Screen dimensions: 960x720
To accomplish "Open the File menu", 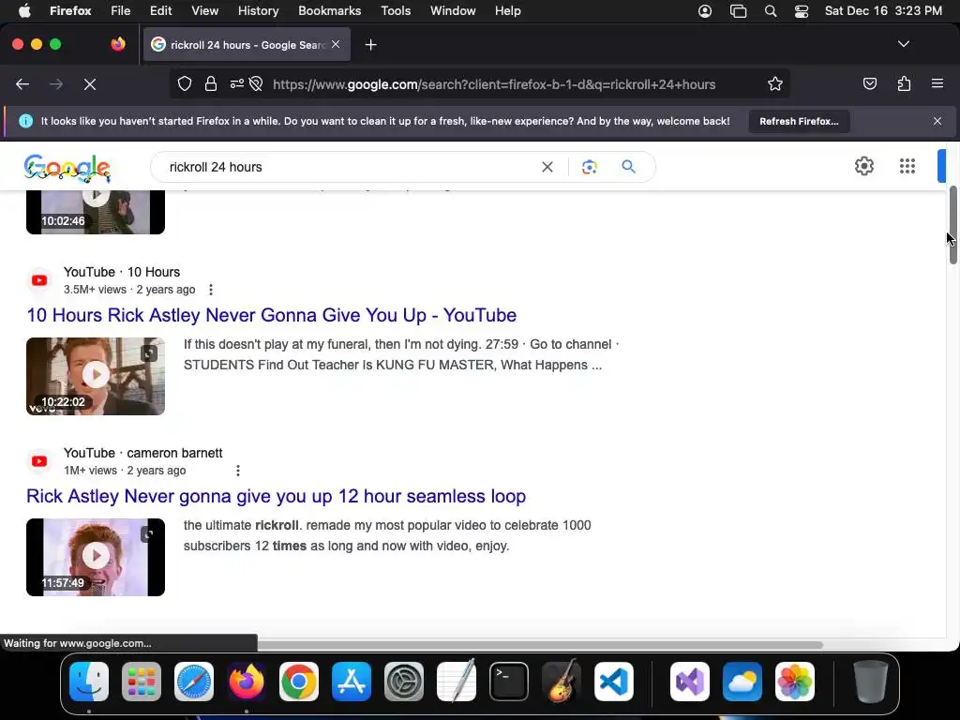I will point(121,10).
